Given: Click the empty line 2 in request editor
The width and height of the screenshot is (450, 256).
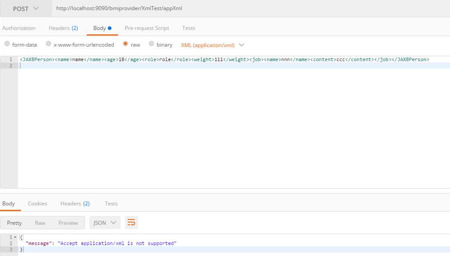Looking at the screenshot, I should (x=234, y=66).
